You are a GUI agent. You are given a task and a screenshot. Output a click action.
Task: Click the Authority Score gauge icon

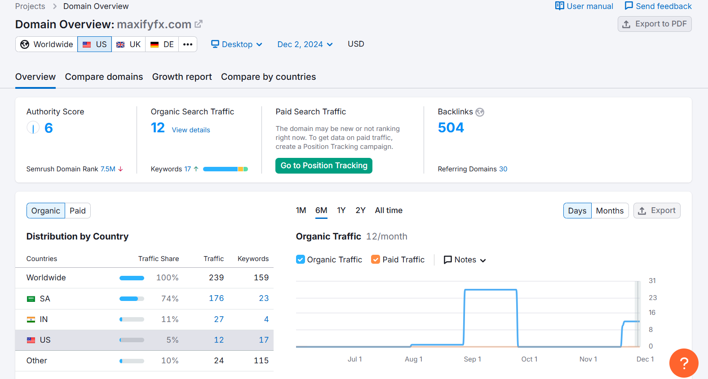[x=33, y=128]
